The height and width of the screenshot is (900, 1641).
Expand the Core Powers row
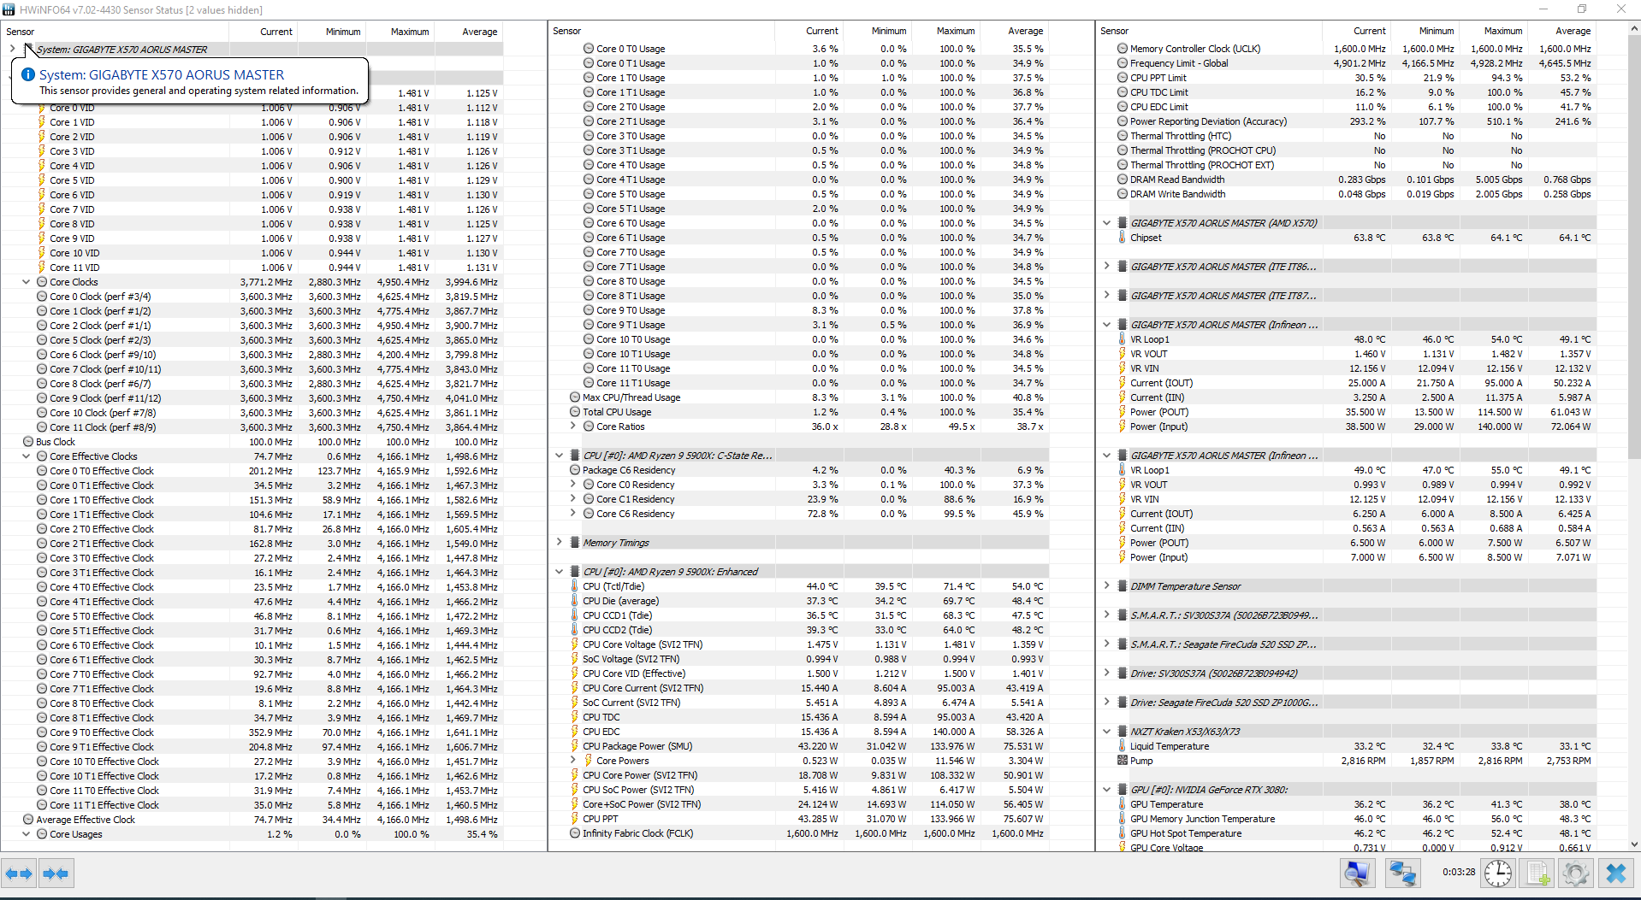(x=573, y=761)
